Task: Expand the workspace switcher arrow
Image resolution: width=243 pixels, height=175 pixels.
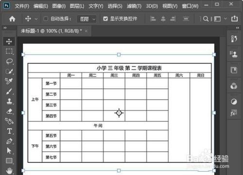Action: (226, 19)
